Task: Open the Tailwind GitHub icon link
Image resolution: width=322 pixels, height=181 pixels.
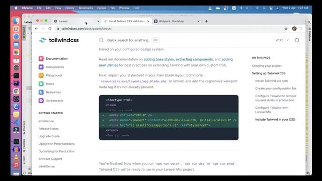Action: point(297,40)
